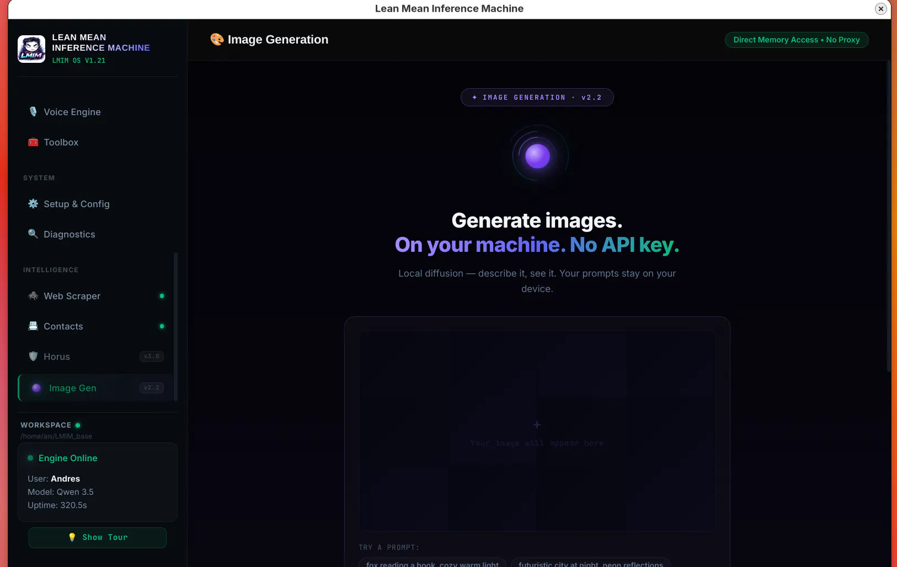The image size is (897, 567).
Task: Open the Horus module
Action: [x=96, y=357]
